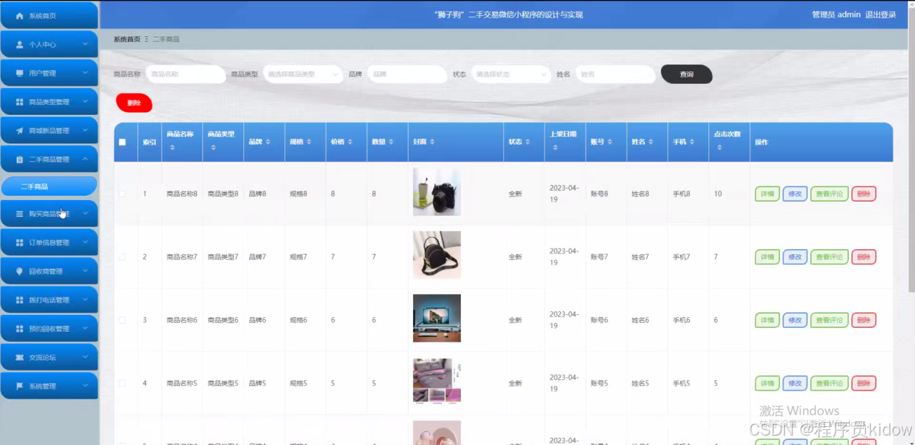This screenshot has width=915, height=445.
Task: Check the row checkbox for 商品名称6
Action: (122, 320)
